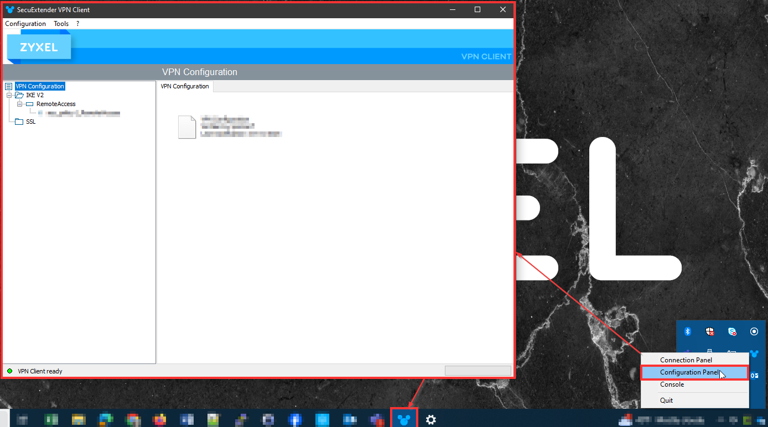Click the SecuExtender icon in the system tray
768x427 pixels.
click(x=754, y=354)
